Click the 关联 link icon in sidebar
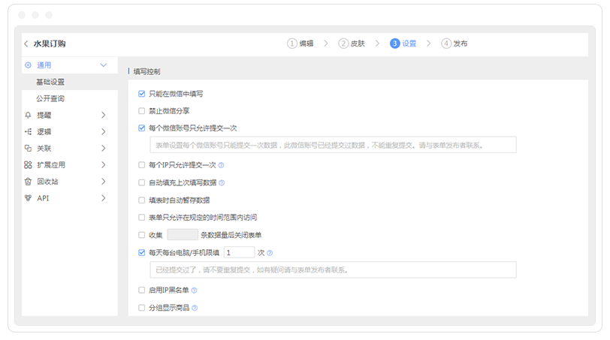Viewport: 610px width, 340px height. pyautogui.click(x=28, y=148)
